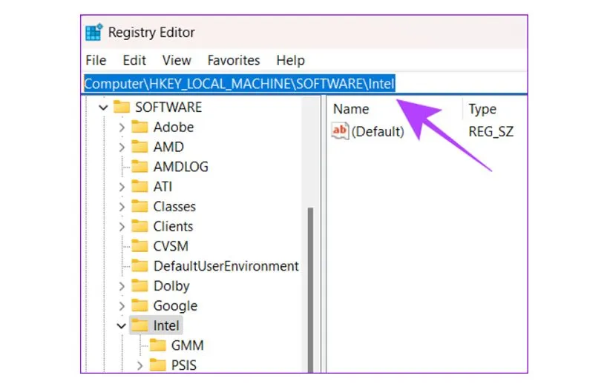610x387 pixels.
Task: Click the open Intel folder icon
Action: (140, 325)
